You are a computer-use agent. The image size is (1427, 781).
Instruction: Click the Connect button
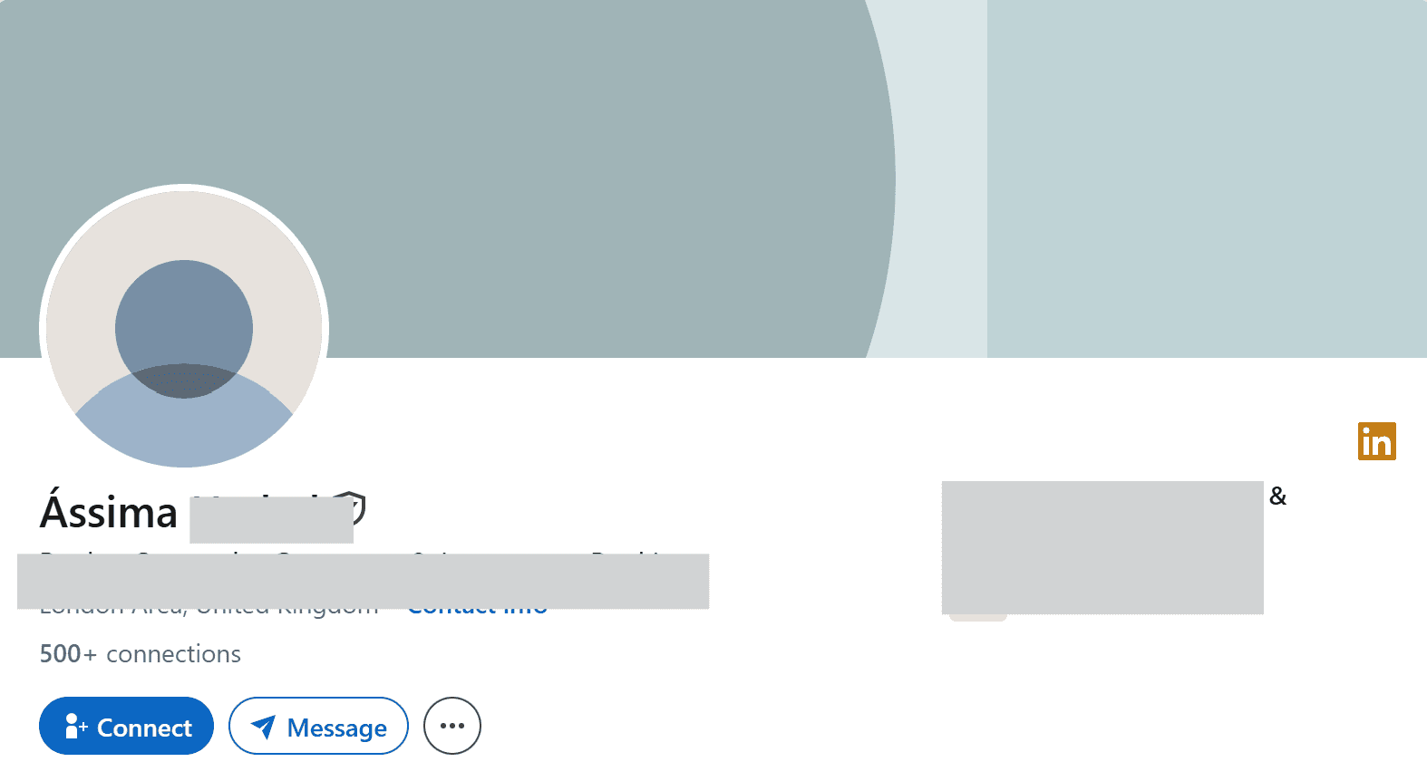click(x=126, y=726)
